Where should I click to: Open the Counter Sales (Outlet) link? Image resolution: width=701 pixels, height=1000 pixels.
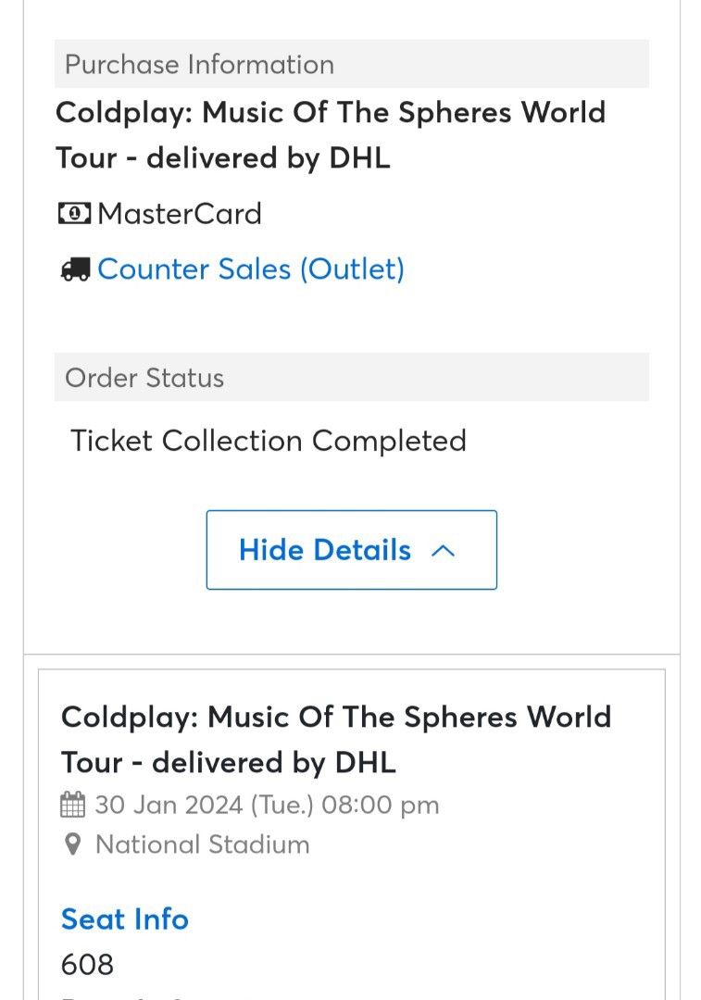coord(252,269)
